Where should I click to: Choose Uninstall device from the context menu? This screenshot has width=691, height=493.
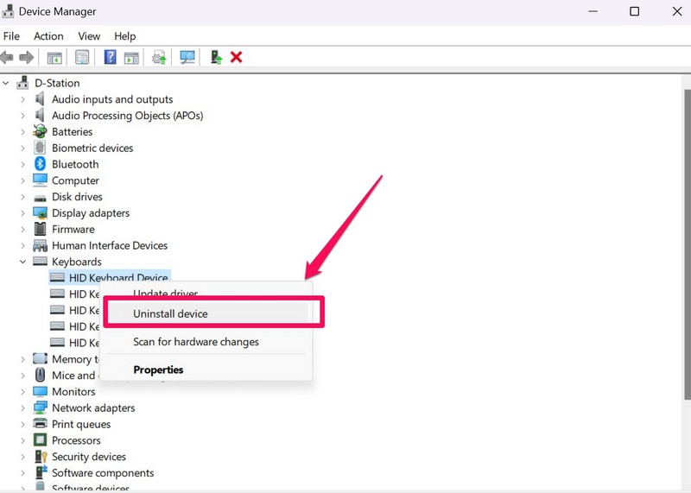[x=170, y=314]
